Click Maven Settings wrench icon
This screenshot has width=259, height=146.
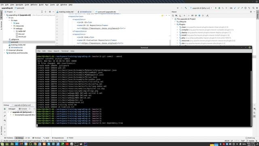click(208, 15)
